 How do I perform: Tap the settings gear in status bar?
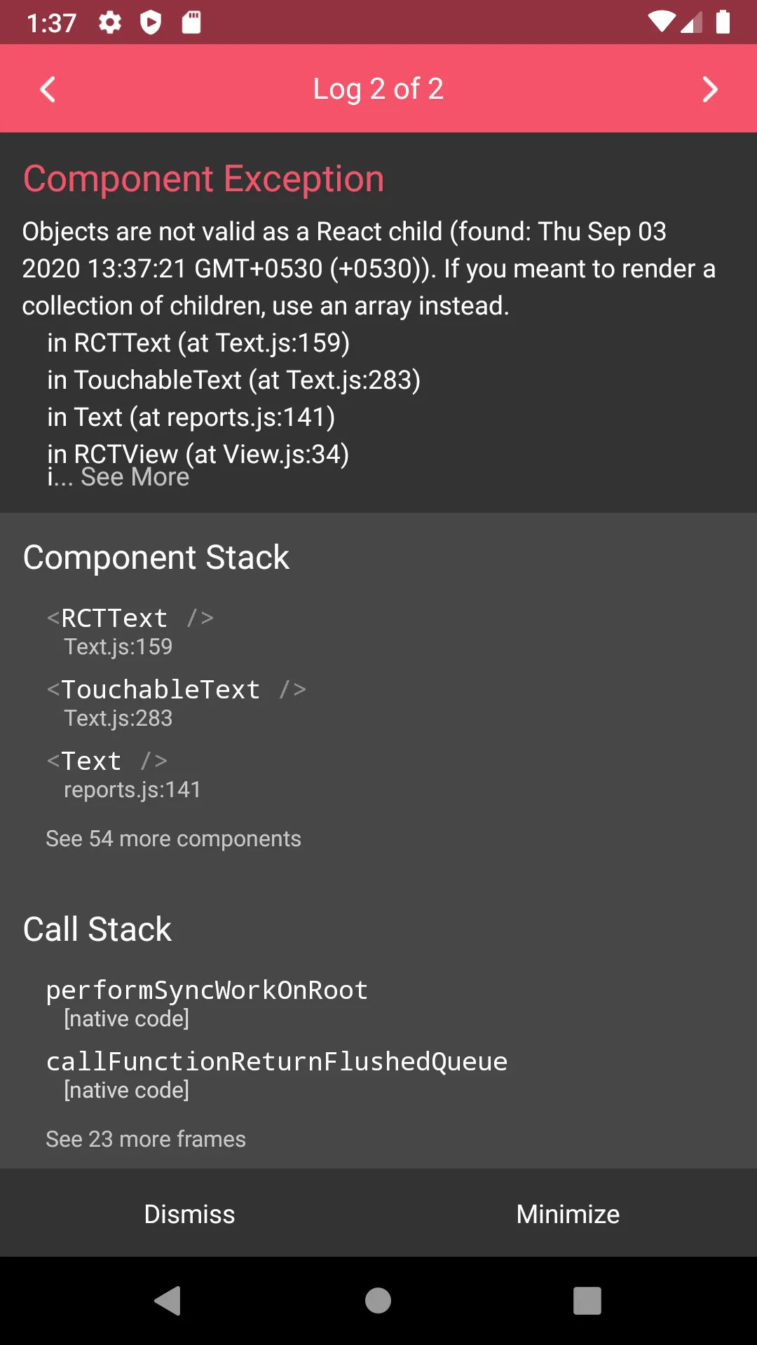pyautogui.click(x=110, y=22)
